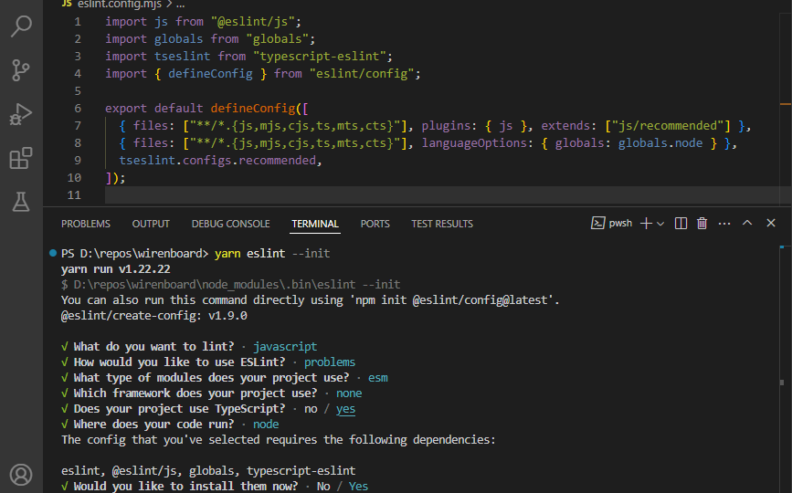Close the bottom panel

point(771,223)
